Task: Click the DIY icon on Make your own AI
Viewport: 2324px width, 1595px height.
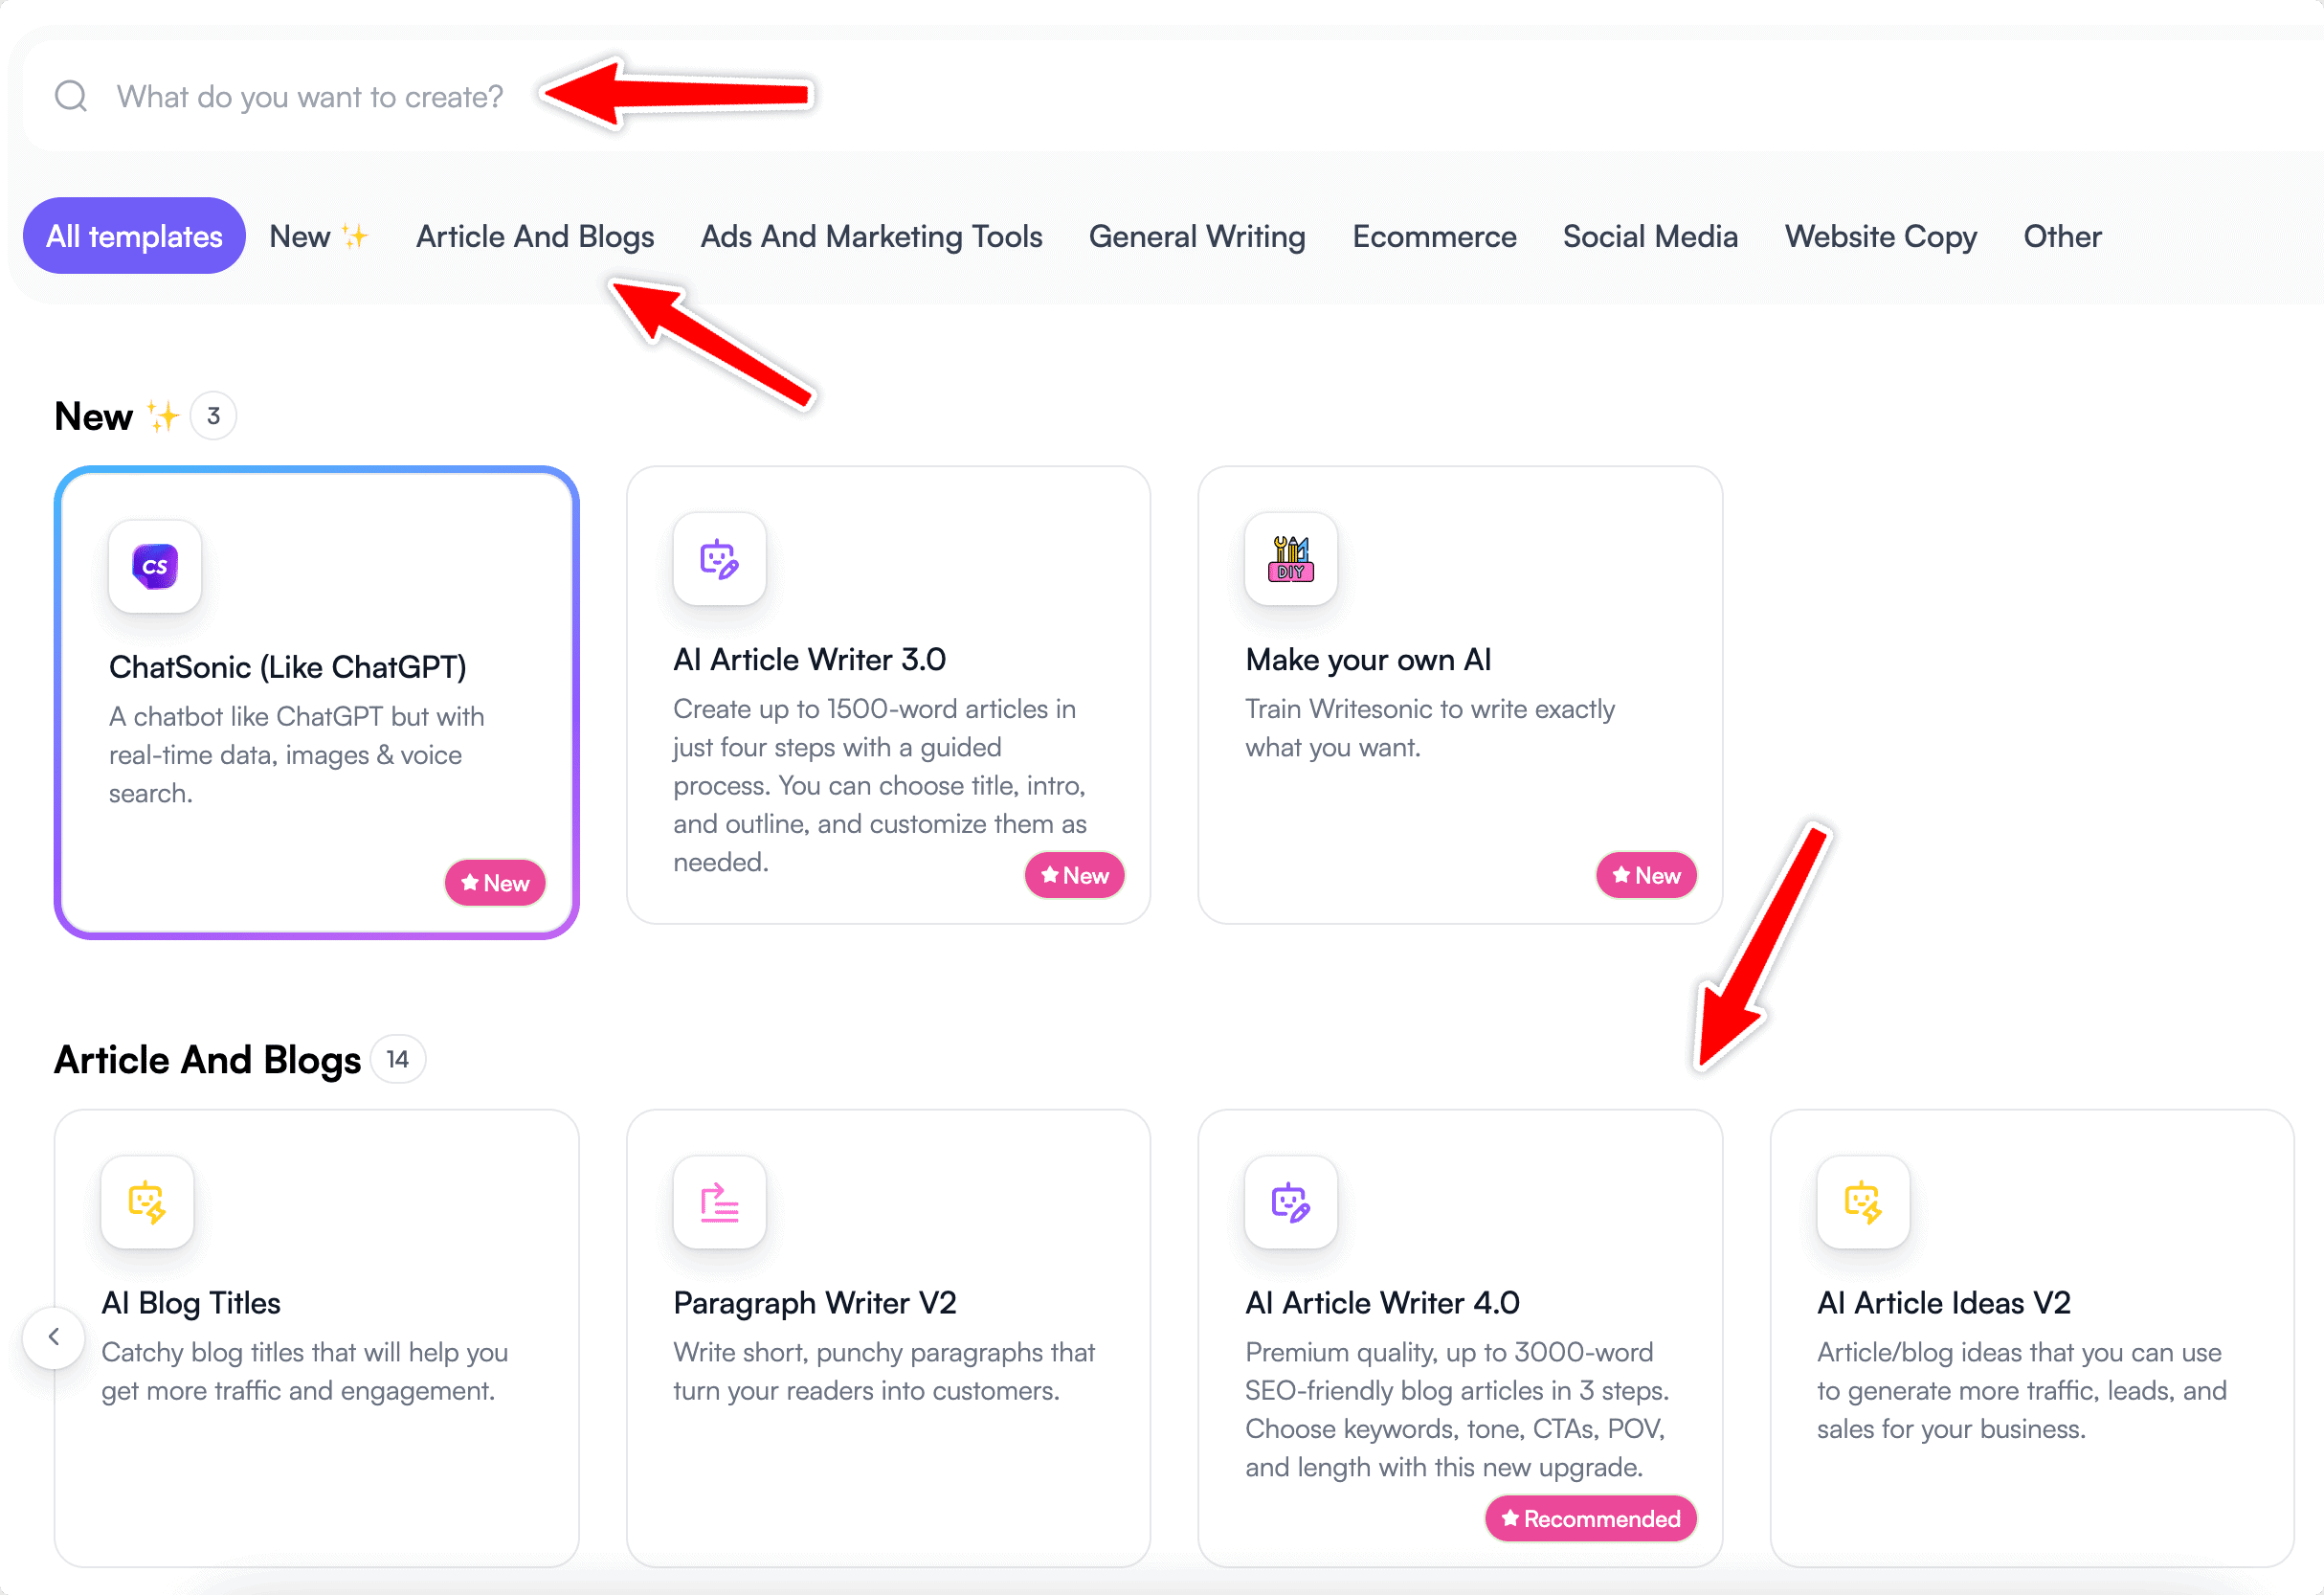Action: [x=1291, y=559]
